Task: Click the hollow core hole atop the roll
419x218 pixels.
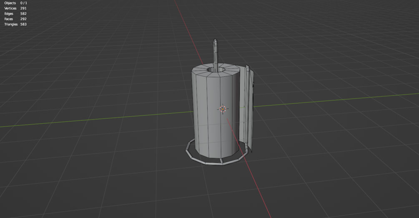Action: pos(216,70)
